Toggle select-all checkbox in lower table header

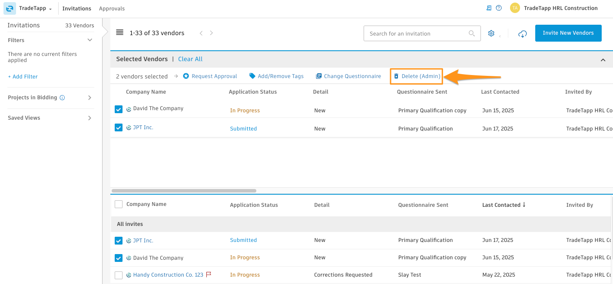tap(119, 204)
